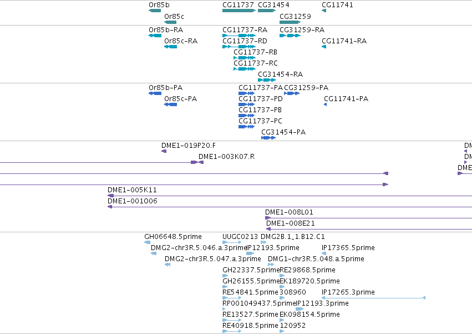Screen dimensions: 472x334
Task: Click the CG11737-PC protein label
Action: coord(260,121)
